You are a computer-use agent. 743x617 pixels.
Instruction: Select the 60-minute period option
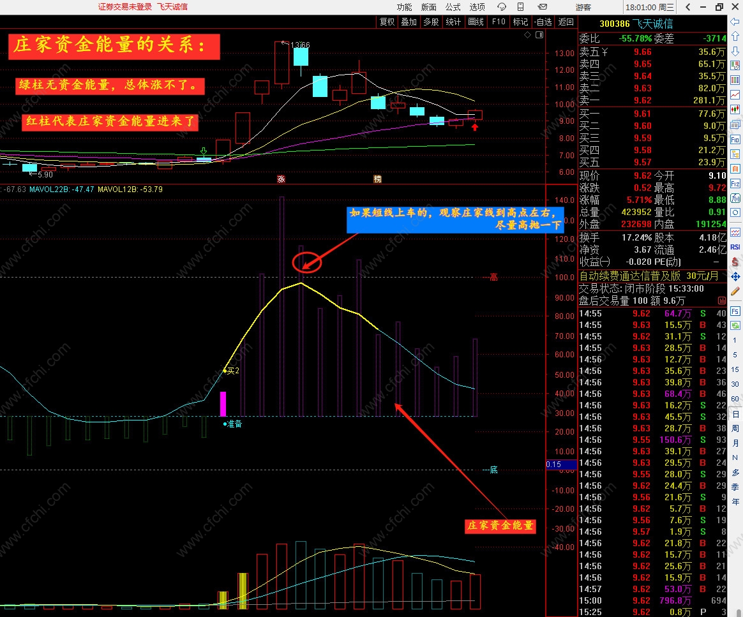735,399
